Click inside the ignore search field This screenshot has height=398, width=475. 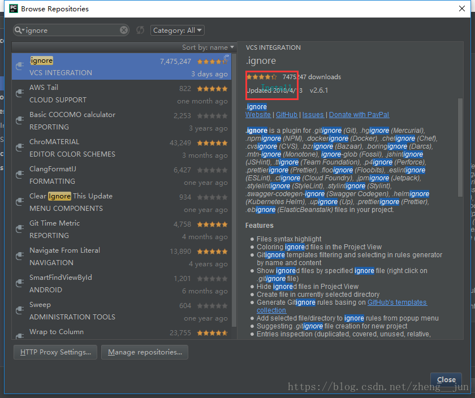(72, 31)
